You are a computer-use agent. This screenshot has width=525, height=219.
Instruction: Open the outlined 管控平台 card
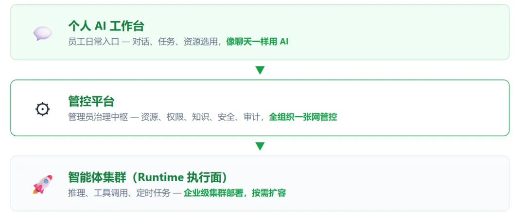coord(260,108)
